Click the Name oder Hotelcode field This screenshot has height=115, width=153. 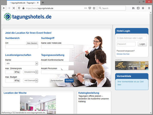tap(57, 47)
